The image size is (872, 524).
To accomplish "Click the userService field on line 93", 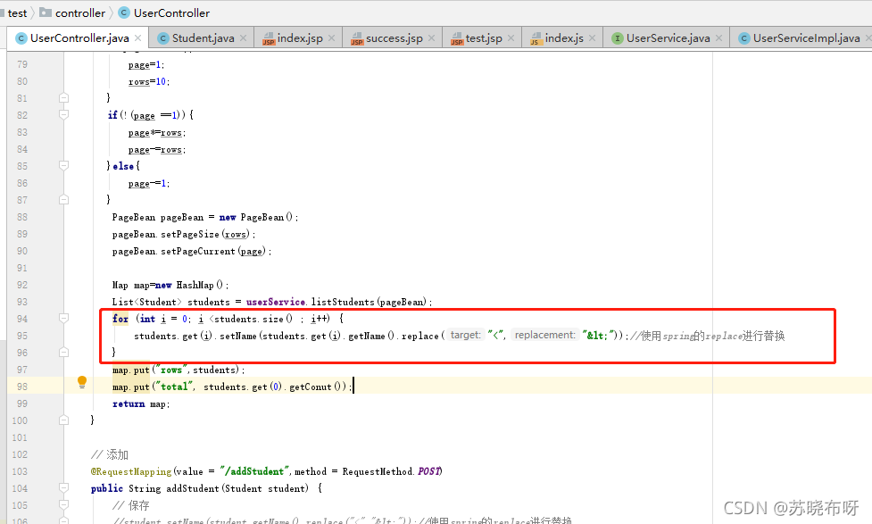I will [x=276, y=302].
